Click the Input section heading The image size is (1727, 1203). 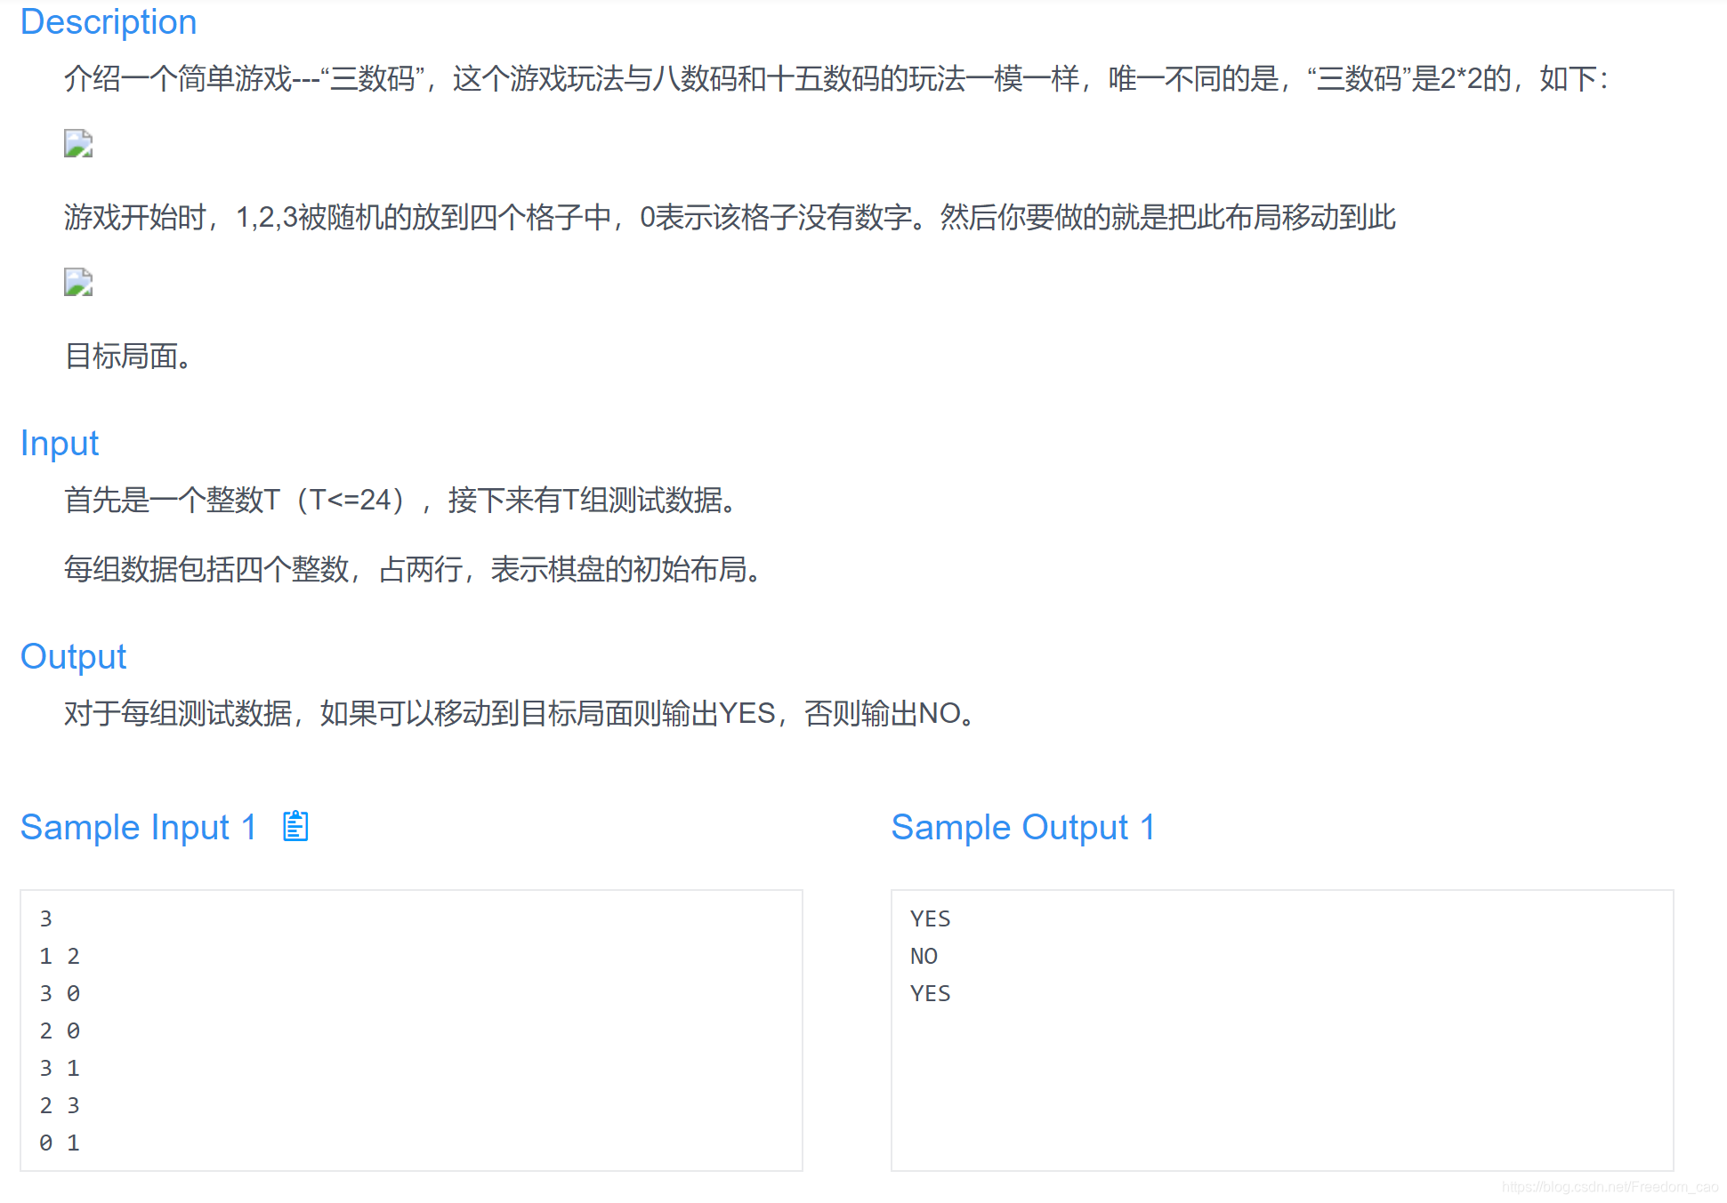point(60,443)
